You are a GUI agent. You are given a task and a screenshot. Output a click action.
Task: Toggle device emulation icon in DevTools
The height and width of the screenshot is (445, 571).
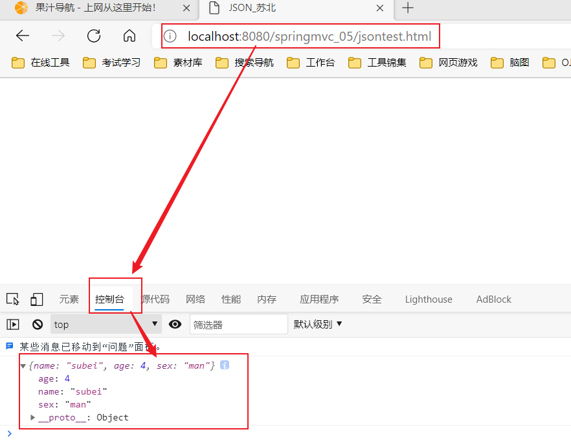pos(36,299)
